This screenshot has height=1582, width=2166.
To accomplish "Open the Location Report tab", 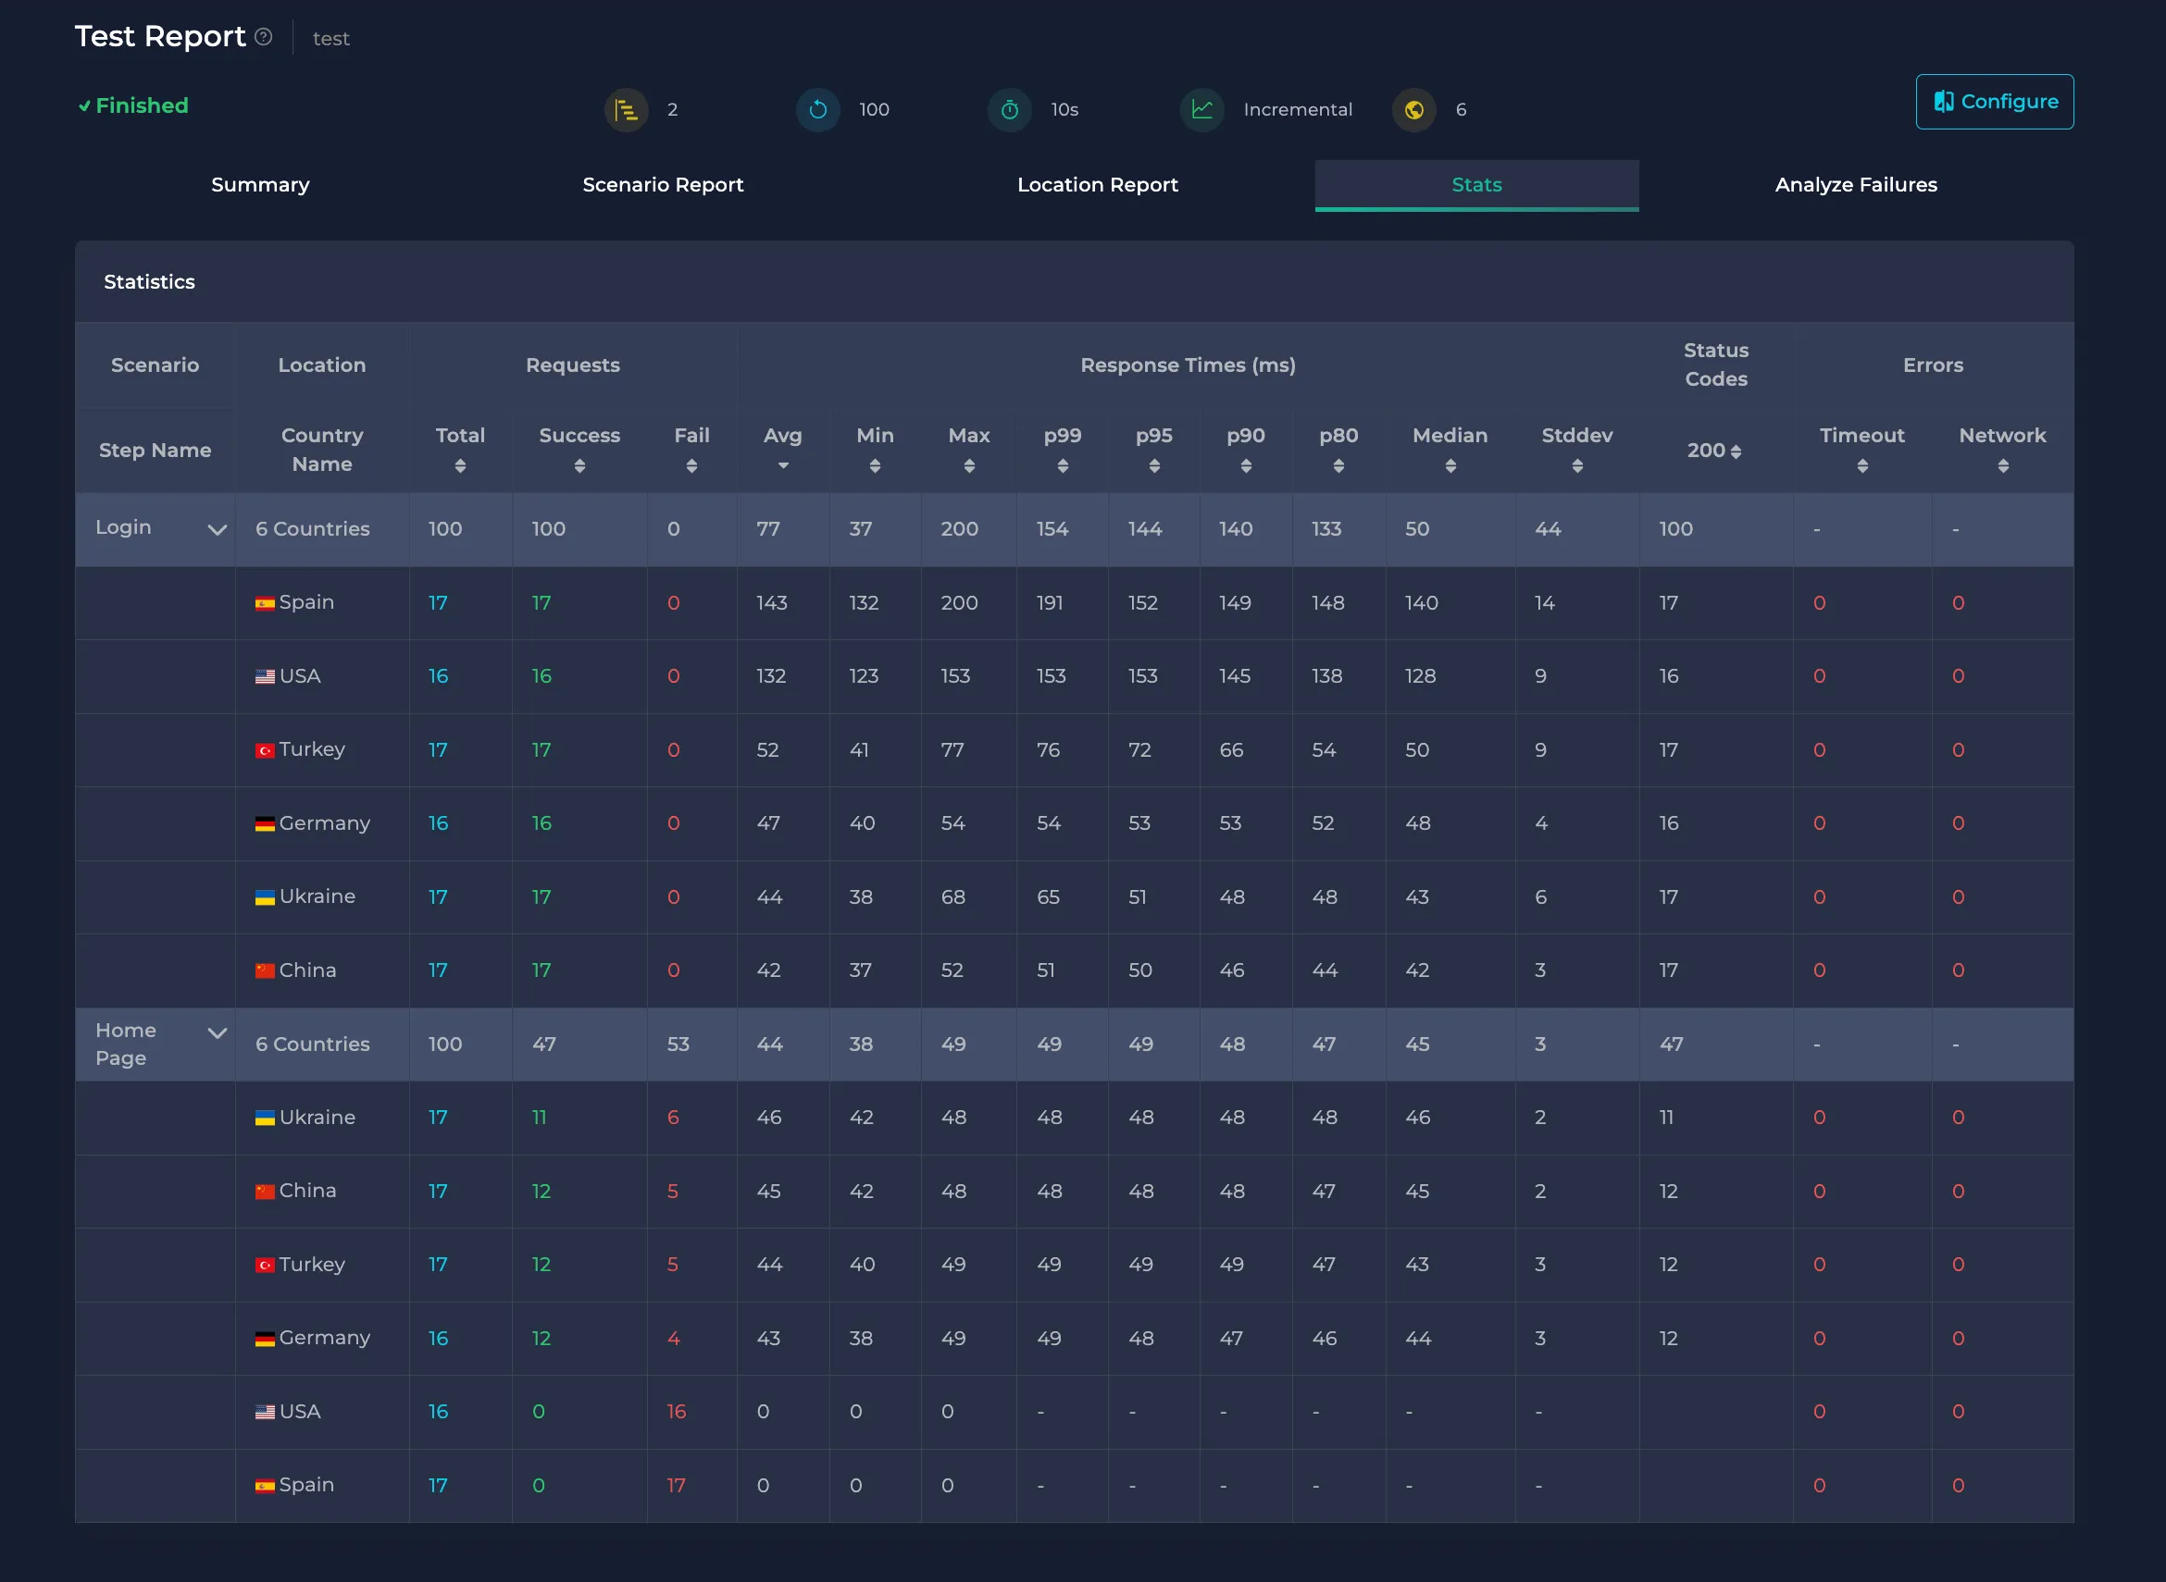I will coord(1098,185).
